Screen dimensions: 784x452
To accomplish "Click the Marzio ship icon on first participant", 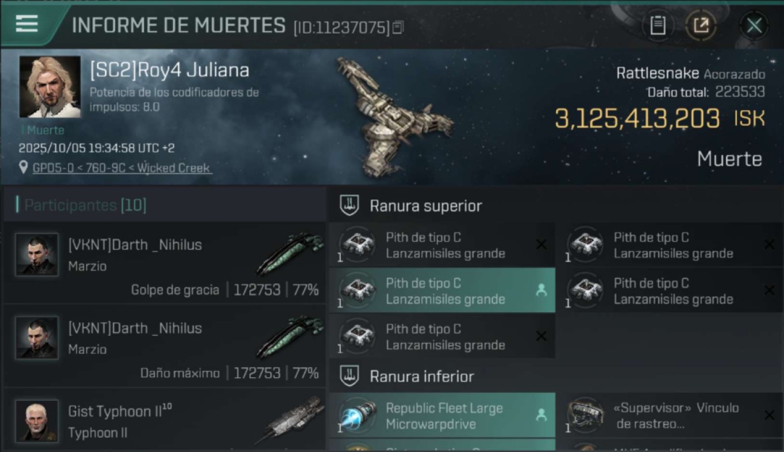I will click(291, 253).
